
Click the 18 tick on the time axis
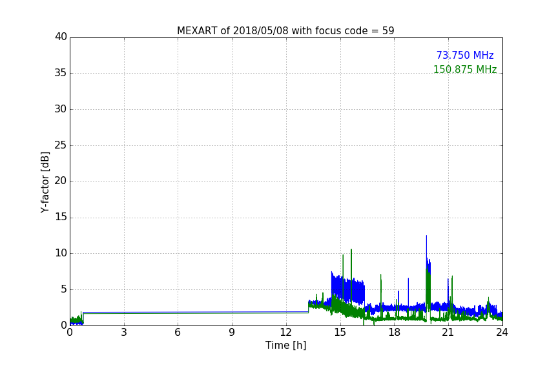click(395, 333)
